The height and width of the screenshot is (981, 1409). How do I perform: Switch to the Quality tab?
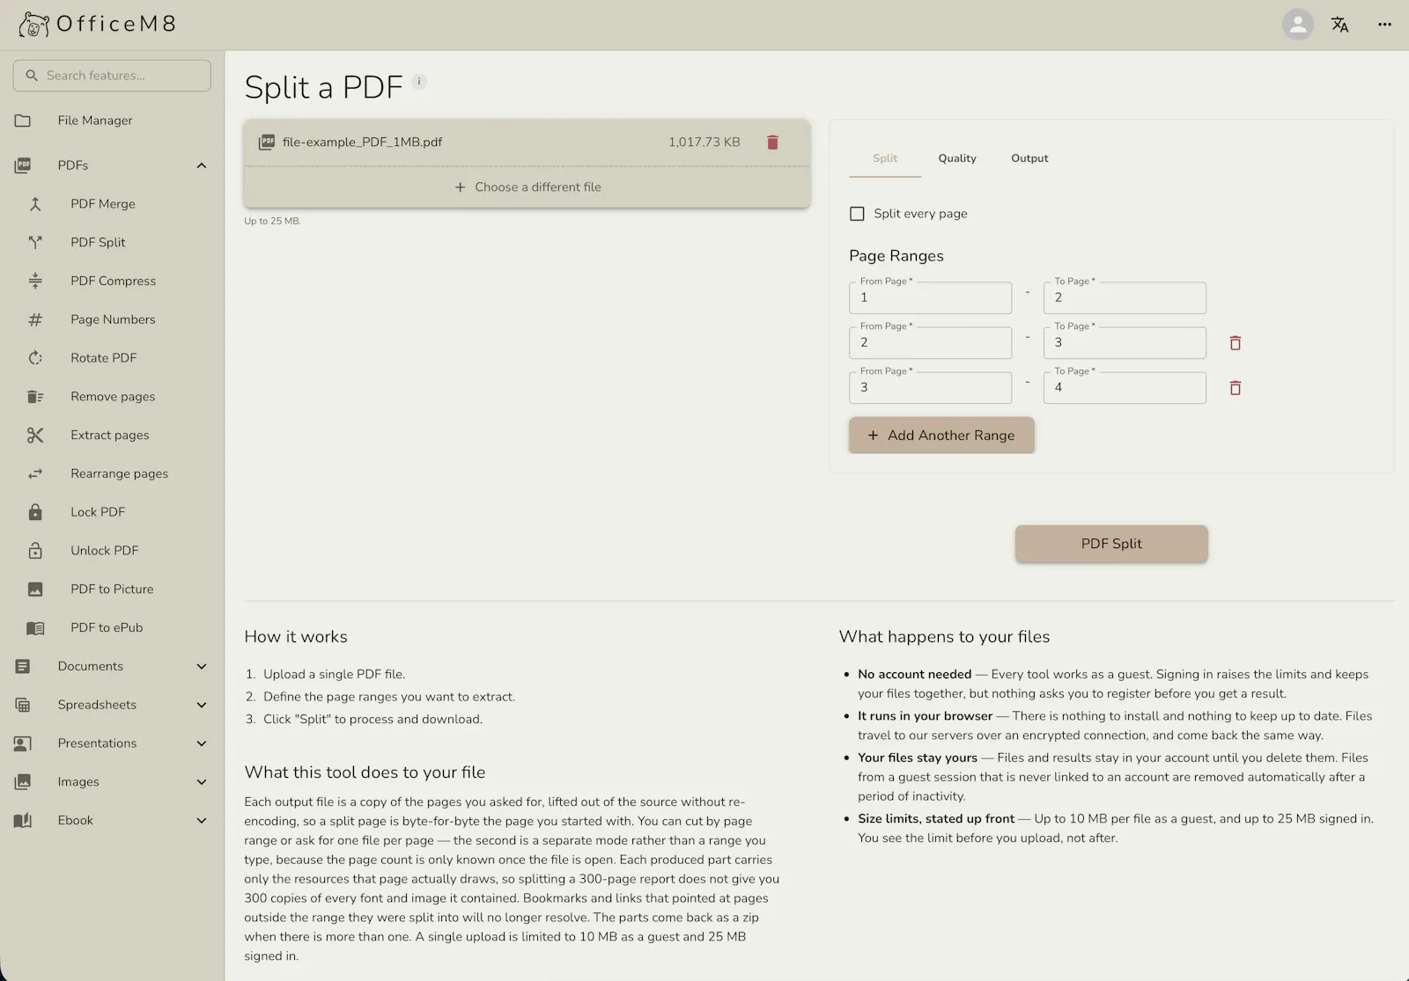pyautogui.click(x=957, y=158)
